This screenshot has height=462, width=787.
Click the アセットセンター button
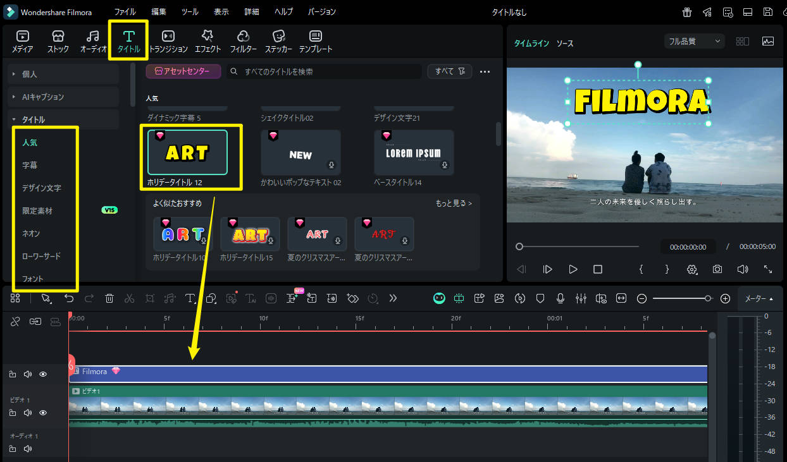click(183, 71)
